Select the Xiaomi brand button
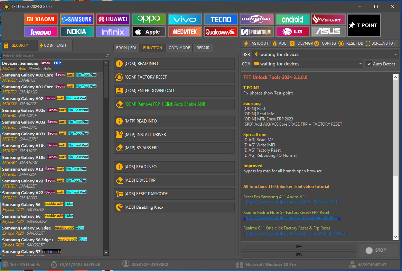The height and width of the screenshot is (271, 402). [41, 19]
